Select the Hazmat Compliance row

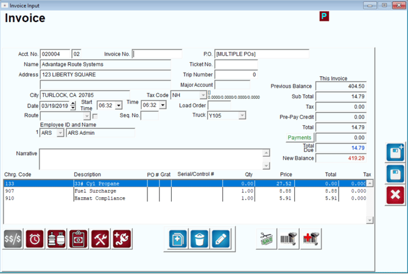185,198
